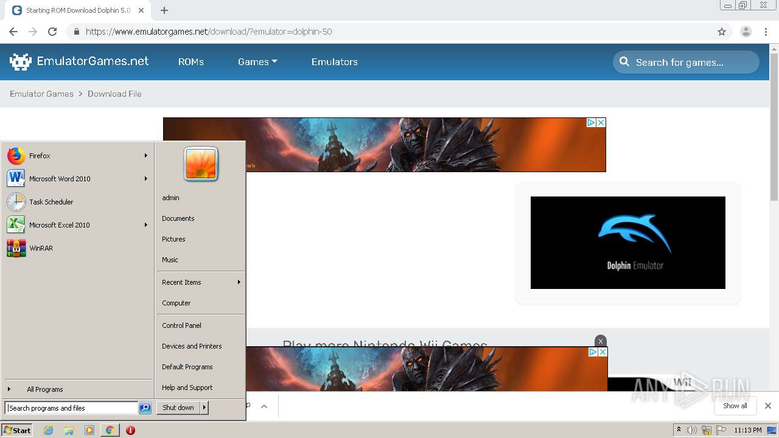Open the Shut down options arrow
The width and height of the screenshot is (779, 438).
pos(204,408)
